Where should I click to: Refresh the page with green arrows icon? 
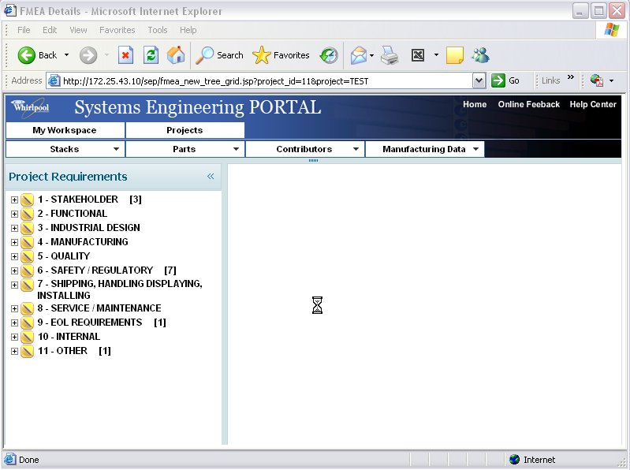[x=151, y=55]
